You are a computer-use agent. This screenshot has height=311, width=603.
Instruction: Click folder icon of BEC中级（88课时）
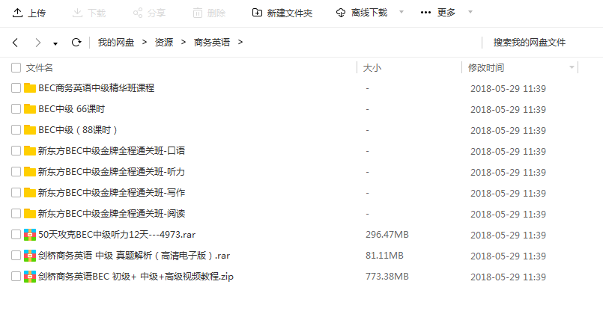30,130
